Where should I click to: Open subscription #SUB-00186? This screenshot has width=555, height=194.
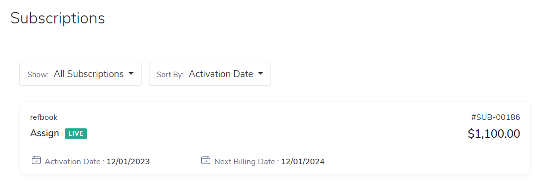(496, 117)
